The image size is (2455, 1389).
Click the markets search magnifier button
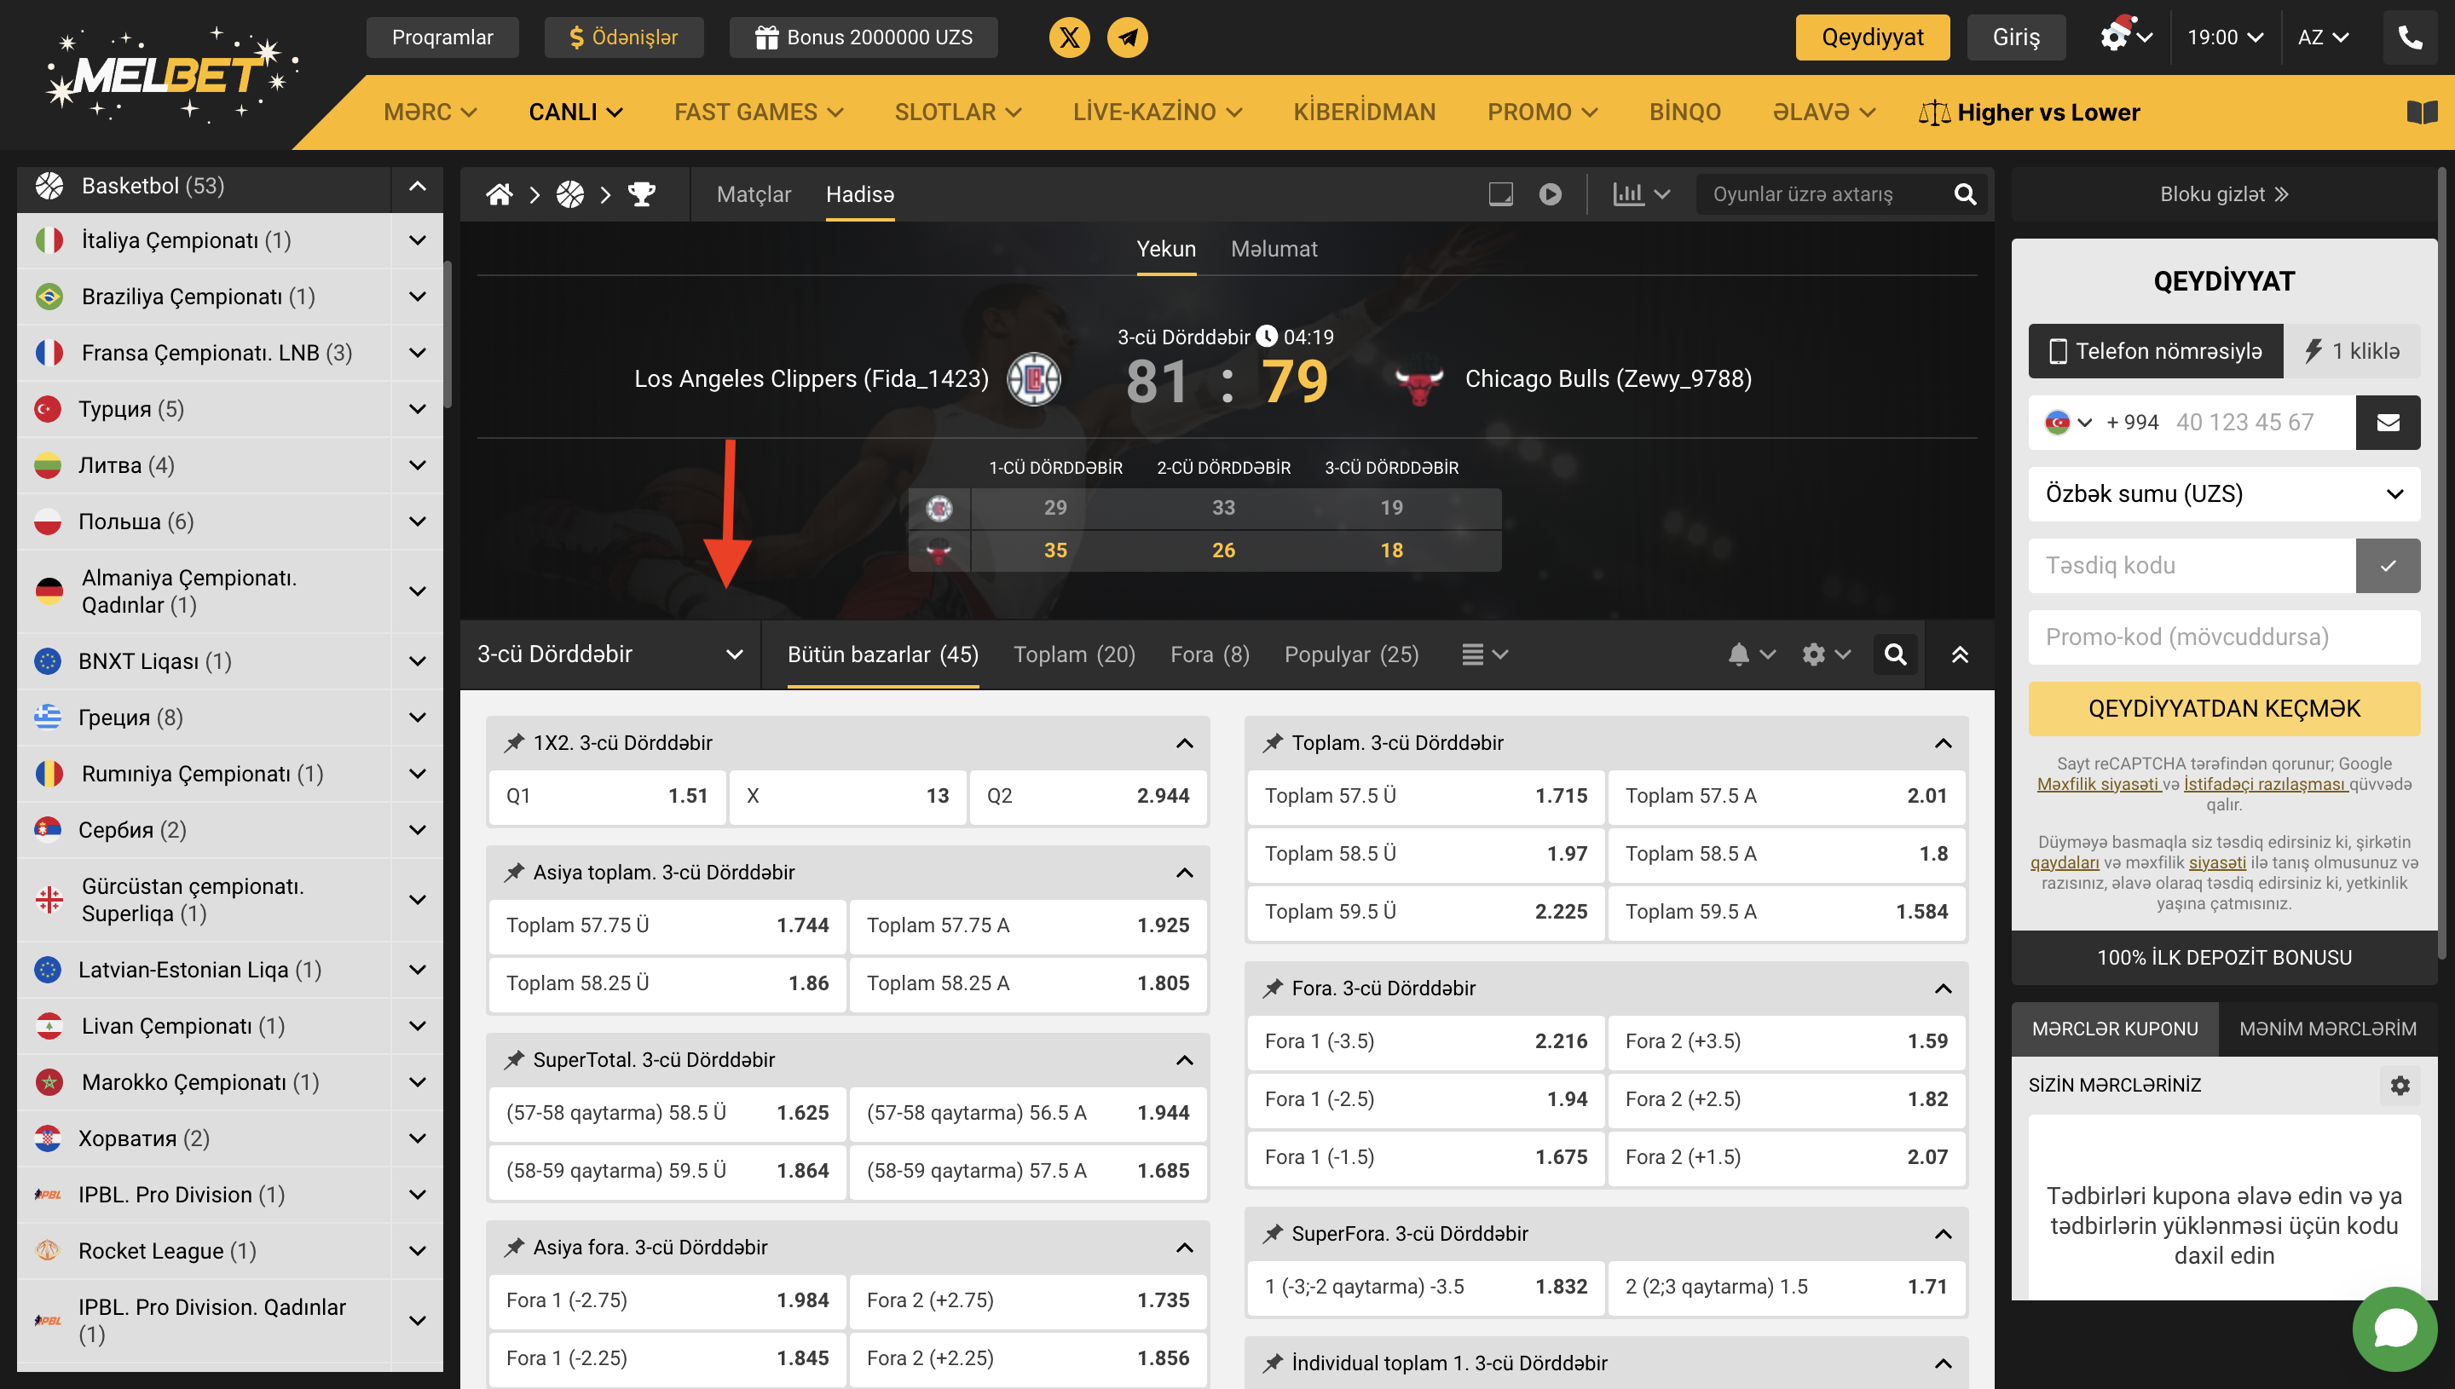(1895, 654)
